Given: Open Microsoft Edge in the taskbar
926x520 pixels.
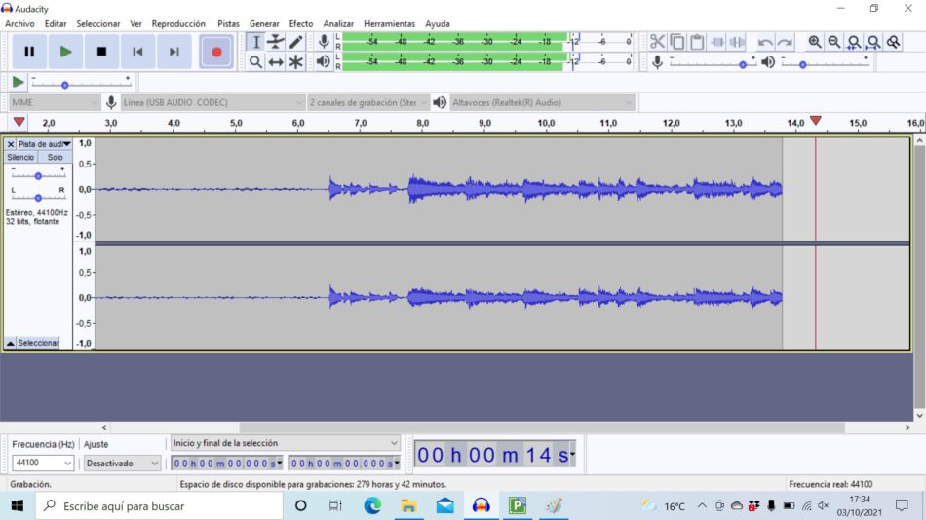Looking at the screenshot, I should click(372, 505).
